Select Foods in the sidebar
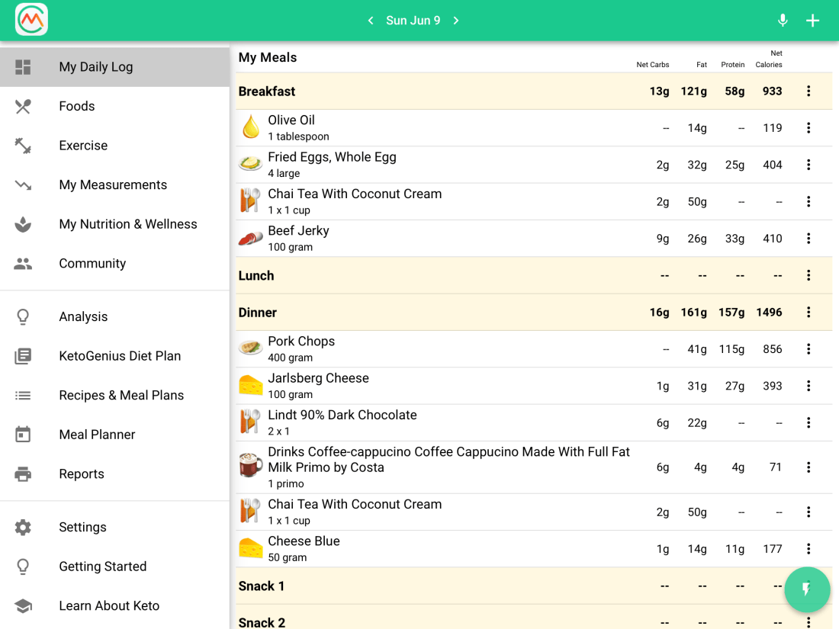The image size is (839, 629). (77, 106)
